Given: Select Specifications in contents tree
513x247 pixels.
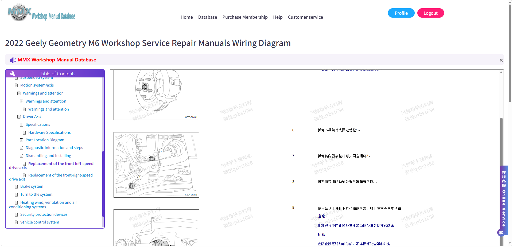Looking at the screenshot, I should tap(38, 124).
